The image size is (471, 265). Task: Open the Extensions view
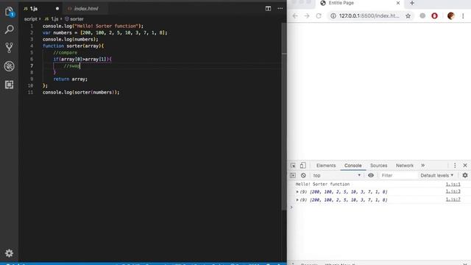(10, 85)
